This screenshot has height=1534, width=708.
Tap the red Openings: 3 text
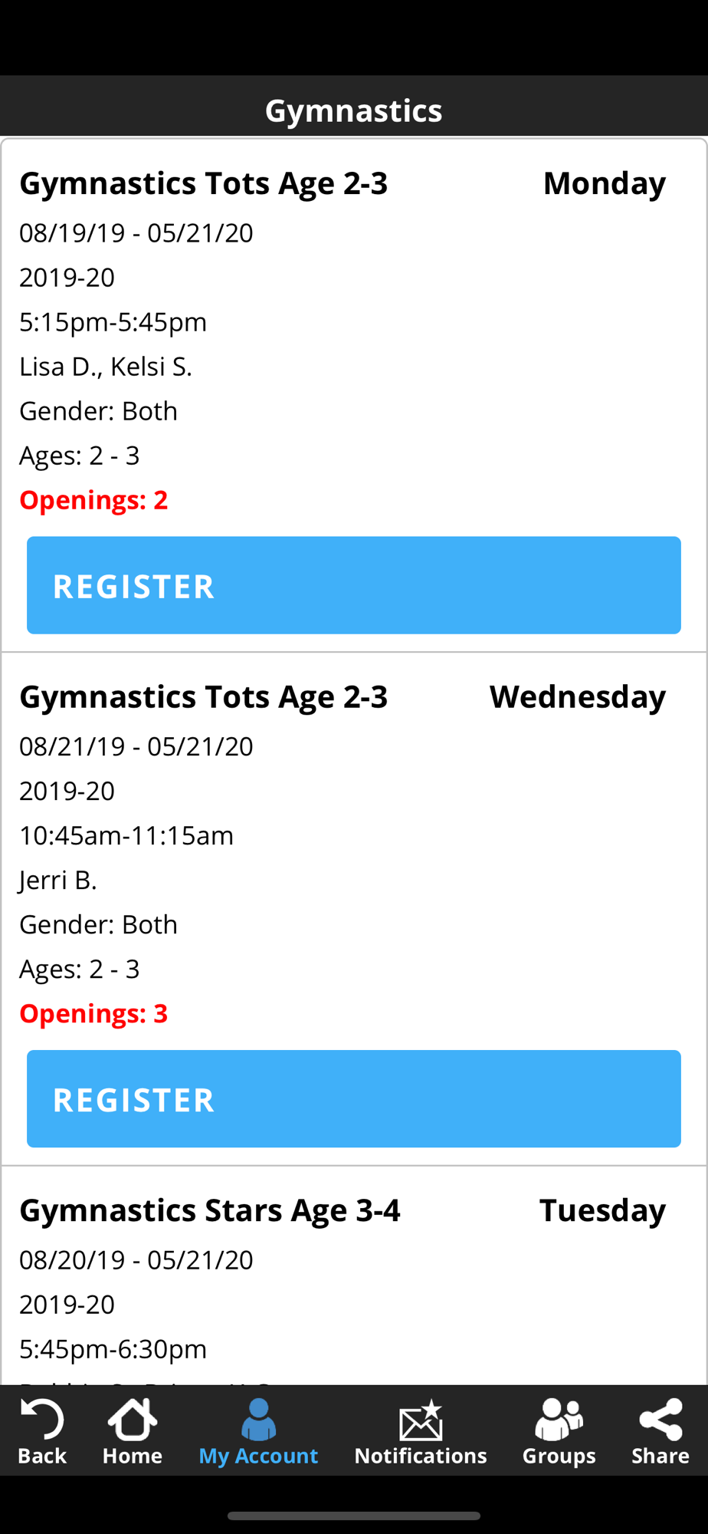93,1013
